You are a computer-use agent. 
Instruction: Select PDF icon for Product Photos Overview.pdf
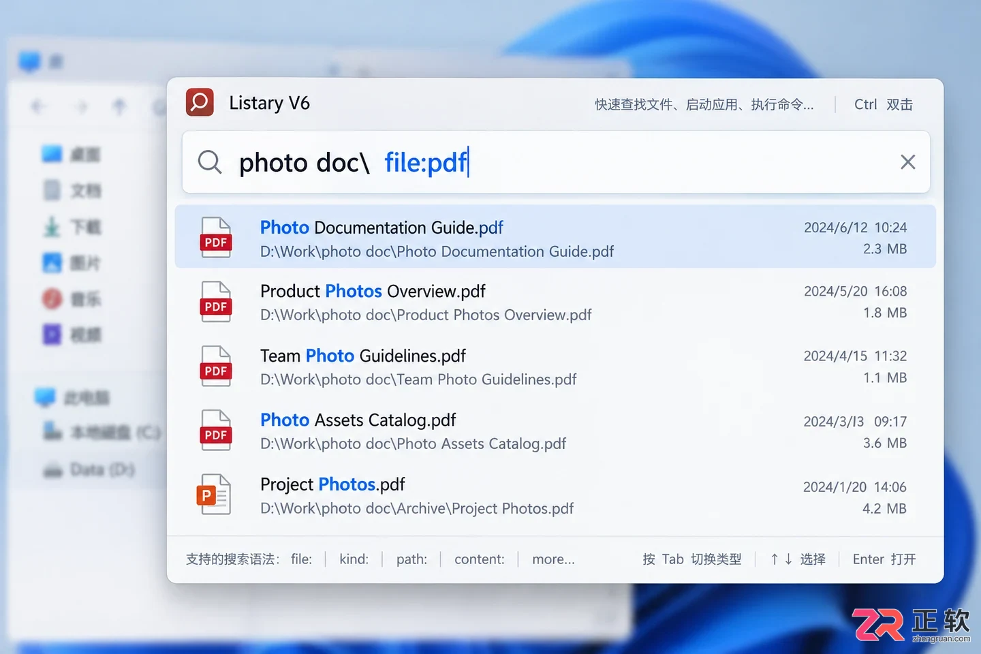click(x=216, y=301)
